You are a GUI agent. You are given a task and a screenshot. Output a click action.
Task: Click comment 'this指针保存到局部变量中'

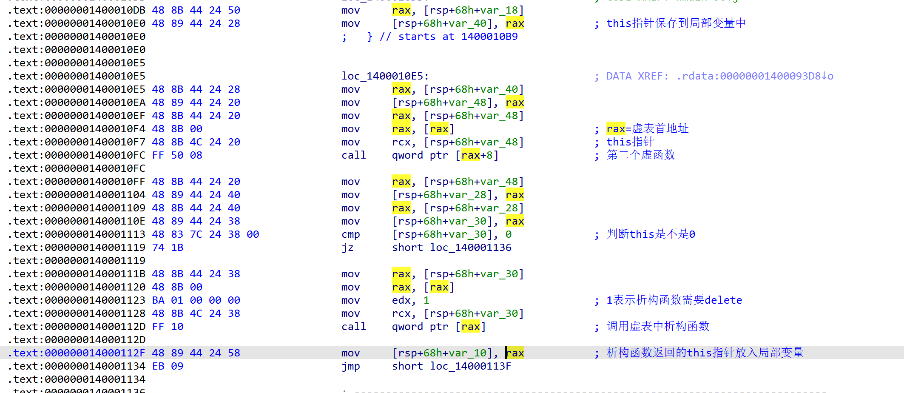(676, 23)
